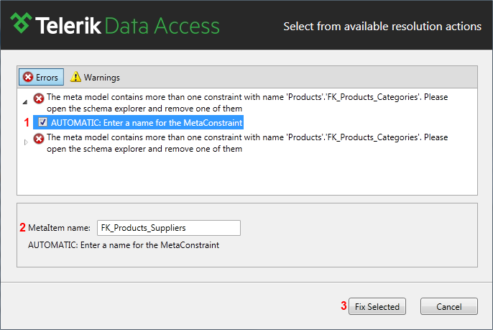Select the second constraint error message
This screenshot has height=330, width=493.
coord(247,143)
